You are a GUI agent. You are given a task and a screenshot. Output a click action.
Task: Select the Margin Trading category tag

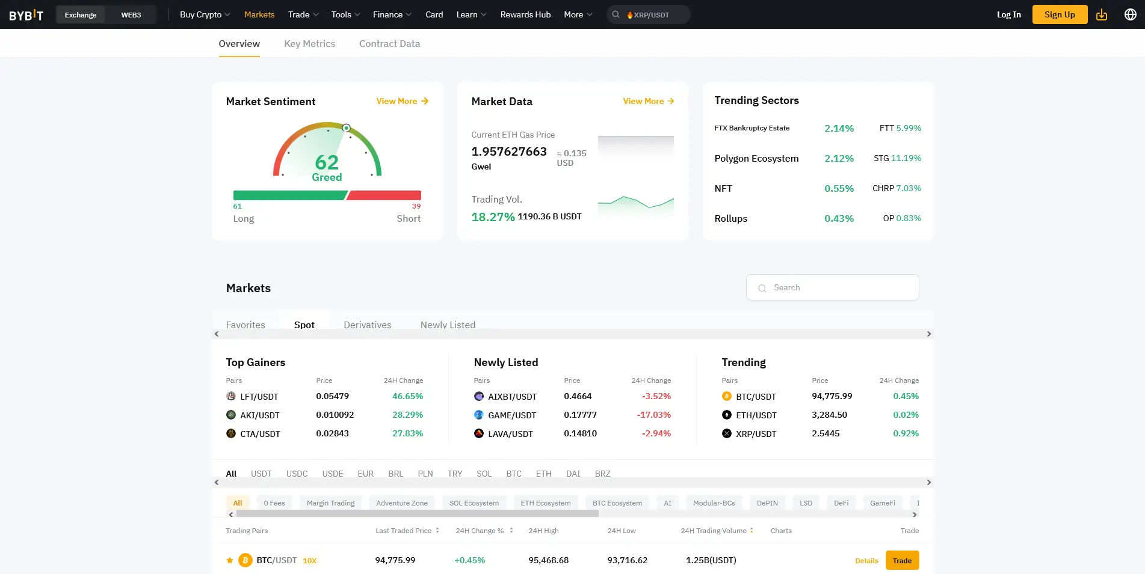331,503
